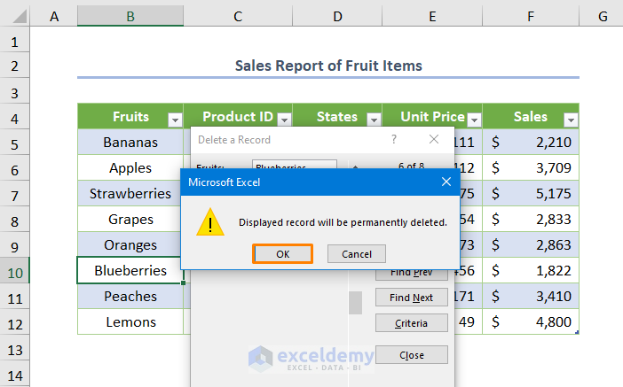Click the Criteria button

coord(411,323)
